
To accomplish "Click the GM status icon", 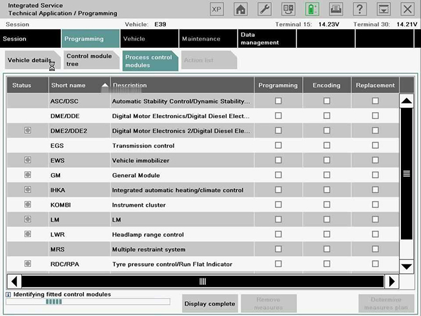I will pos(28,174).
